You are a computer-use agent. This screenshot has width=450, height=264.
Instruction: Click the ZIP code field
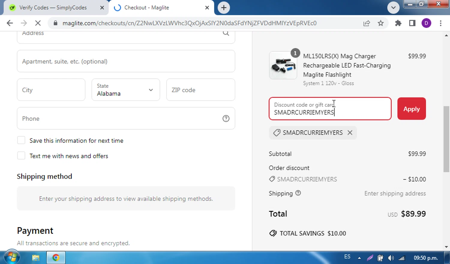click(x=201, y=90)
